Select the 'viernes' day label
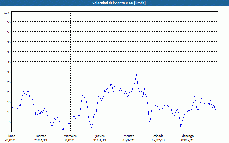Viewport: 229px width, 143px height. (129, 136)
